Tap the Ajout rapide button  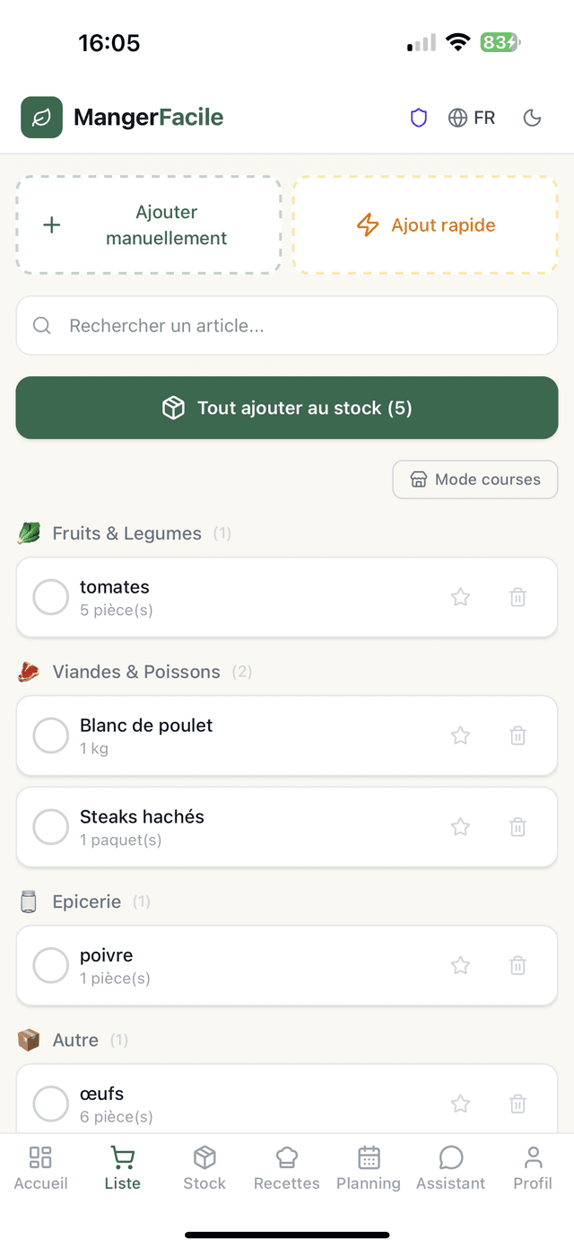(425, 225)
